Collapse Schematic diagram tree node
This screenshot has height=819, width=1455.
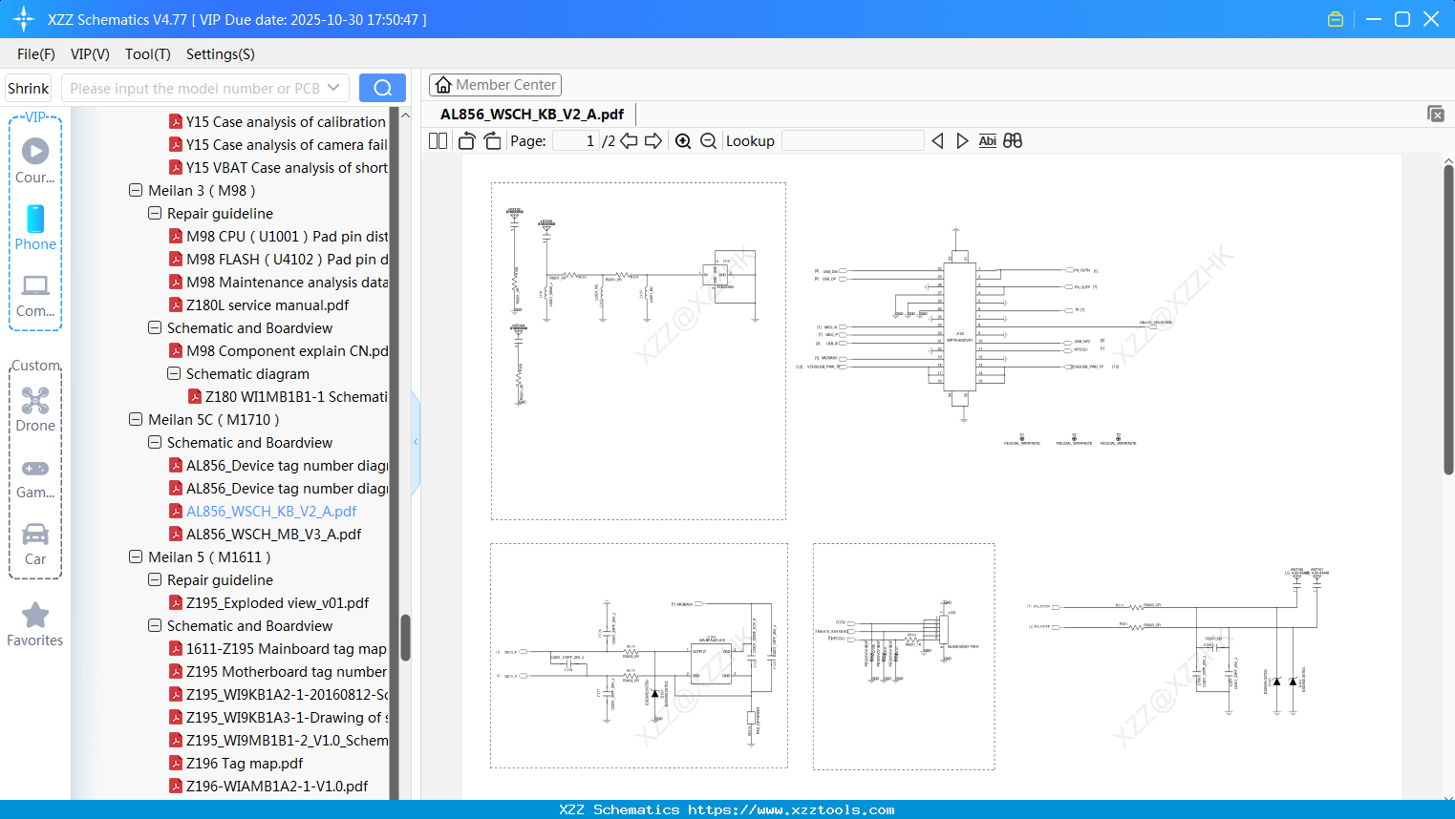pos(174,374)
